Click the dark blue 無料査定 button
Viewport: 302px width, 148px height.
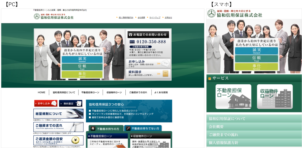[71, 103]
